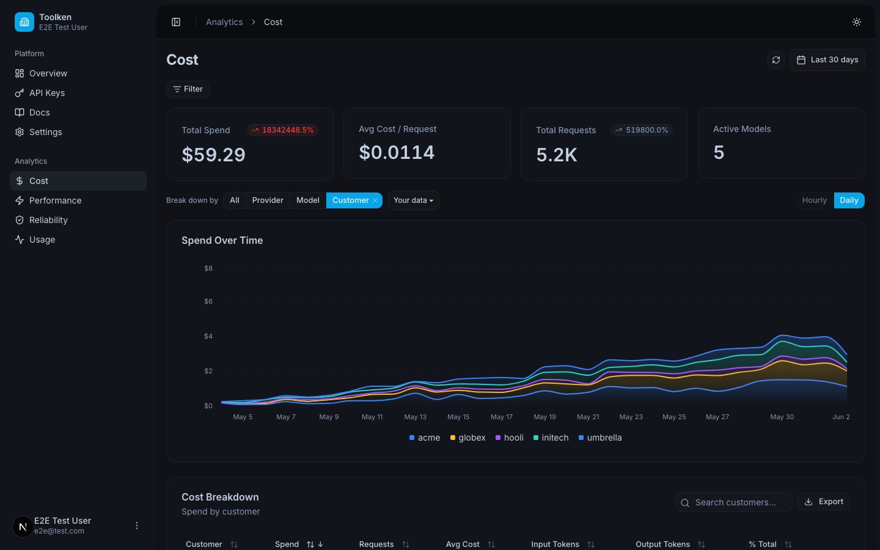Sort table by Spend column
The width and height of the screenshot is (880, 550).
299,544
